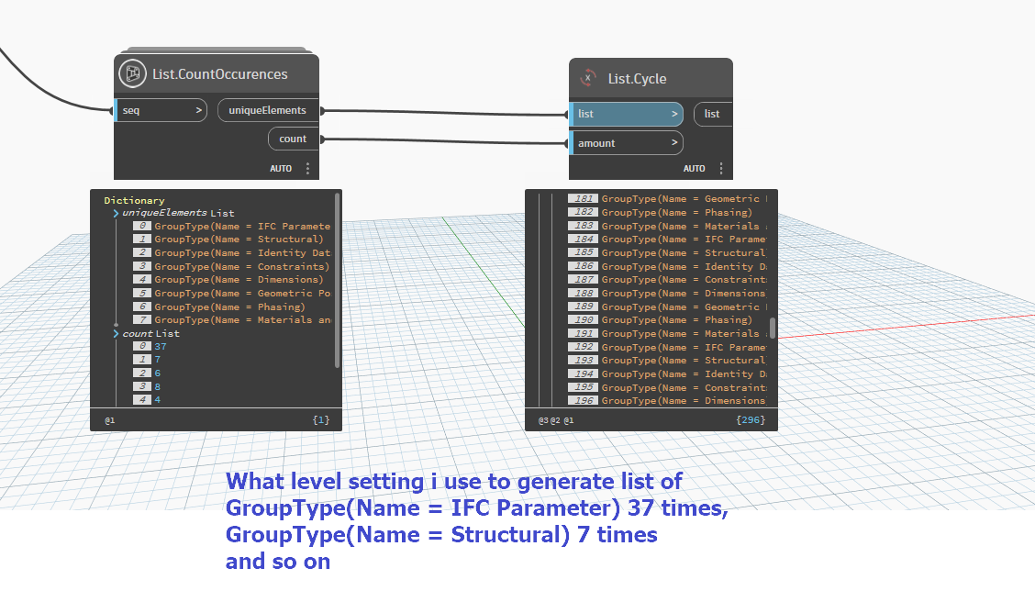The image size is (1035, 613).
Task: Click the use-levels chevron on the seq input
Action: 199,110
